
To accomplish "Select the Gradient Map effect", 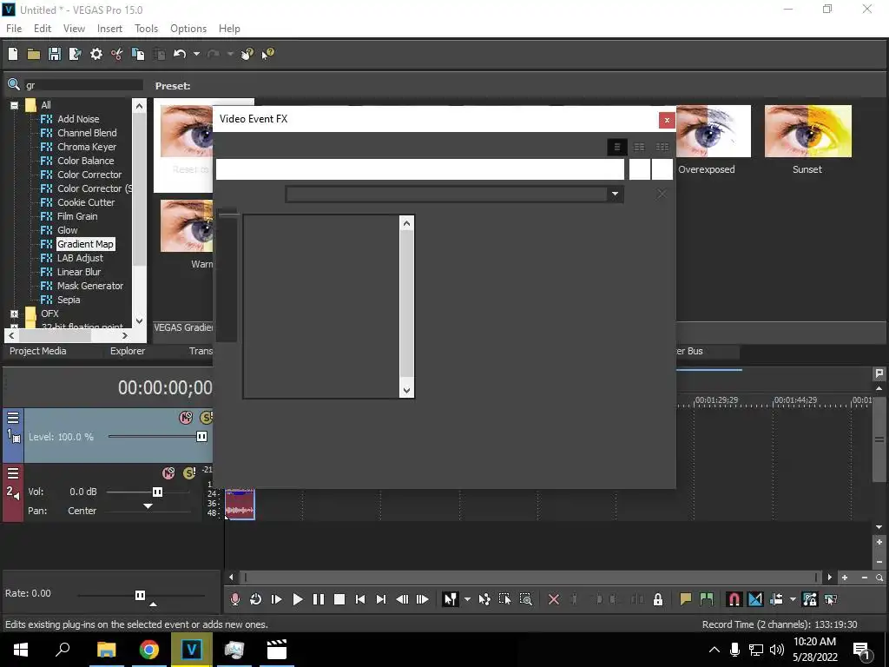I will (85, 244).
